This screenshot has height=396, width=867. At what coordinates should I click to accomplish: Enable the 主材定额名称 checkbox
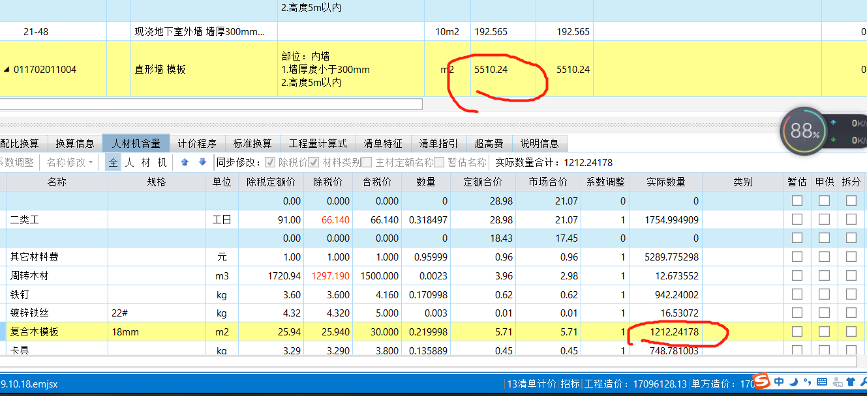click(x=367, y=162)
